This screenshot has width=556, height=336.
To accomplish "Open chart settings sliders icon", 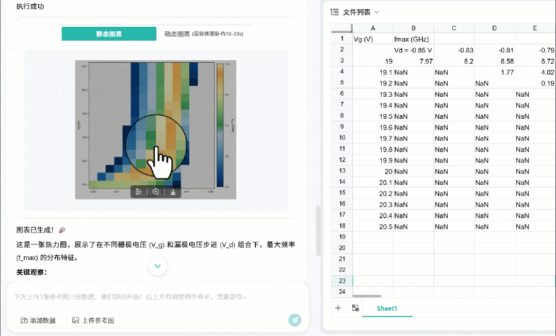I will [x=139, y=192].
